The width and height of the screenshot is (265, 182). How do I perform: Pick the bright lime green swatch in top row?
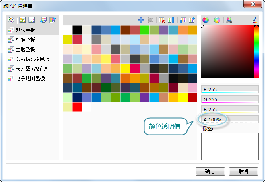[x=144, y=30]
